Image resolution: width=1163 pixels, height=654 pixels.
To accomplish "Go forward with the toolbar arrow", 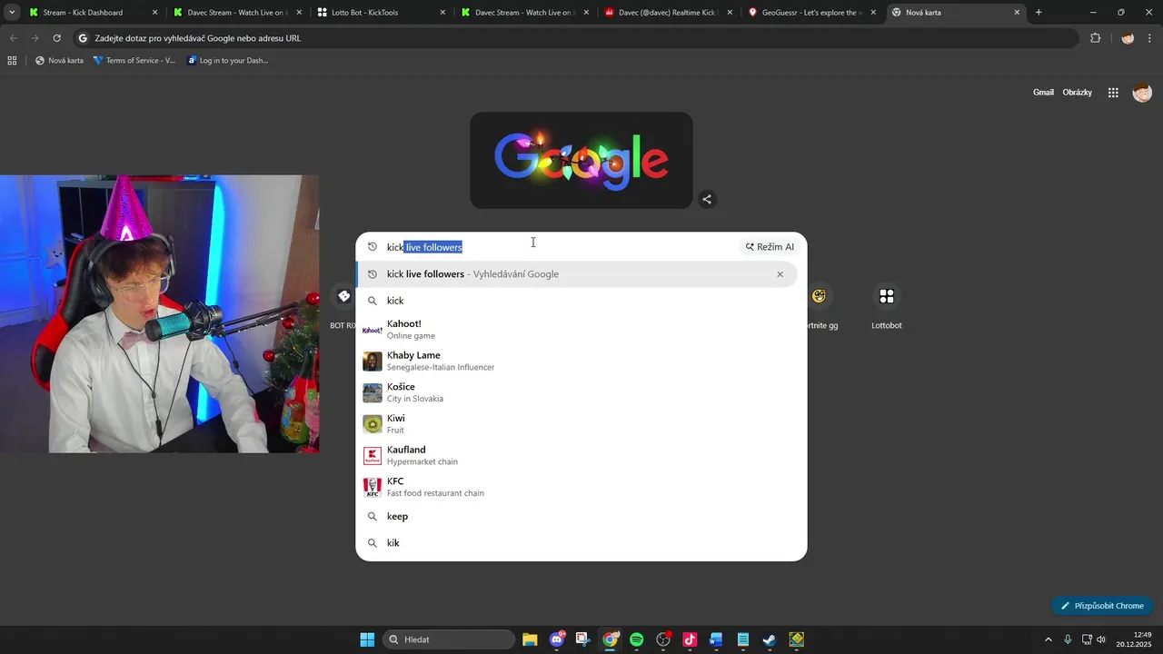I will point(35,38).
